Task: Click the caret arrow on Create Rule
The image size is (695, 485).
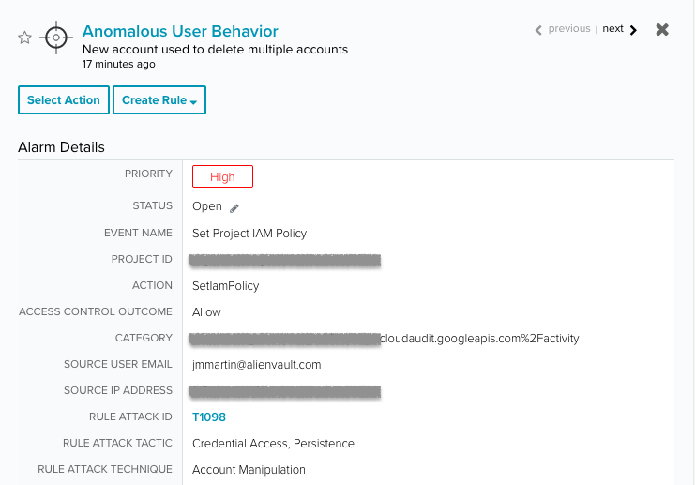Action: [193, 102]
